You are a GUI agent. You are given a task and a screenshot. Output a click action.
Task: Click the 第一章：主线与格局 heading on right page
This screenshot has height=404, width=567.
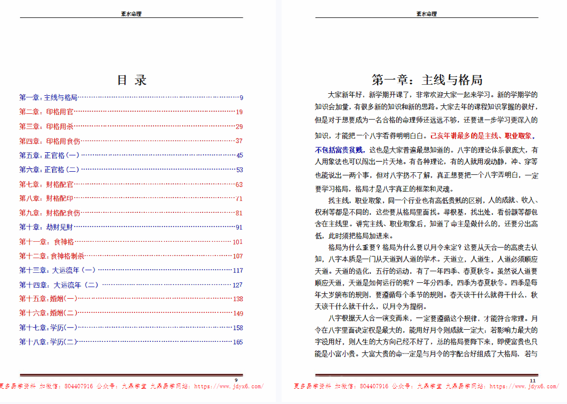coord(427,80)
